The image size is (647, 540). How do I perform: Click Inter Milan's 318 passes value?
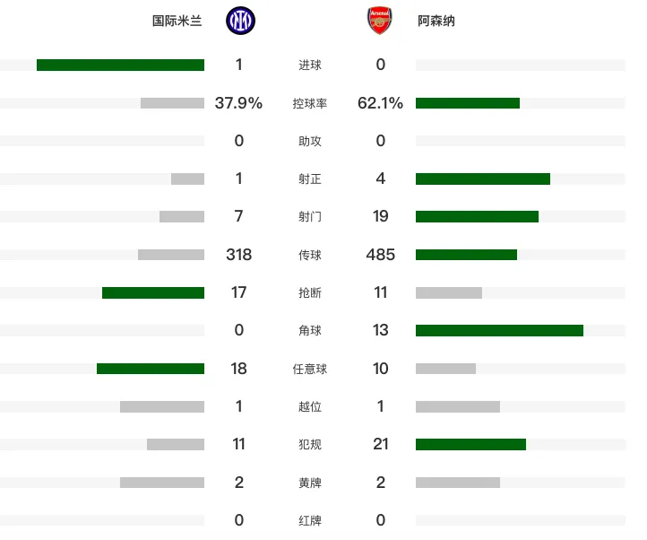[x=239, y=255]
